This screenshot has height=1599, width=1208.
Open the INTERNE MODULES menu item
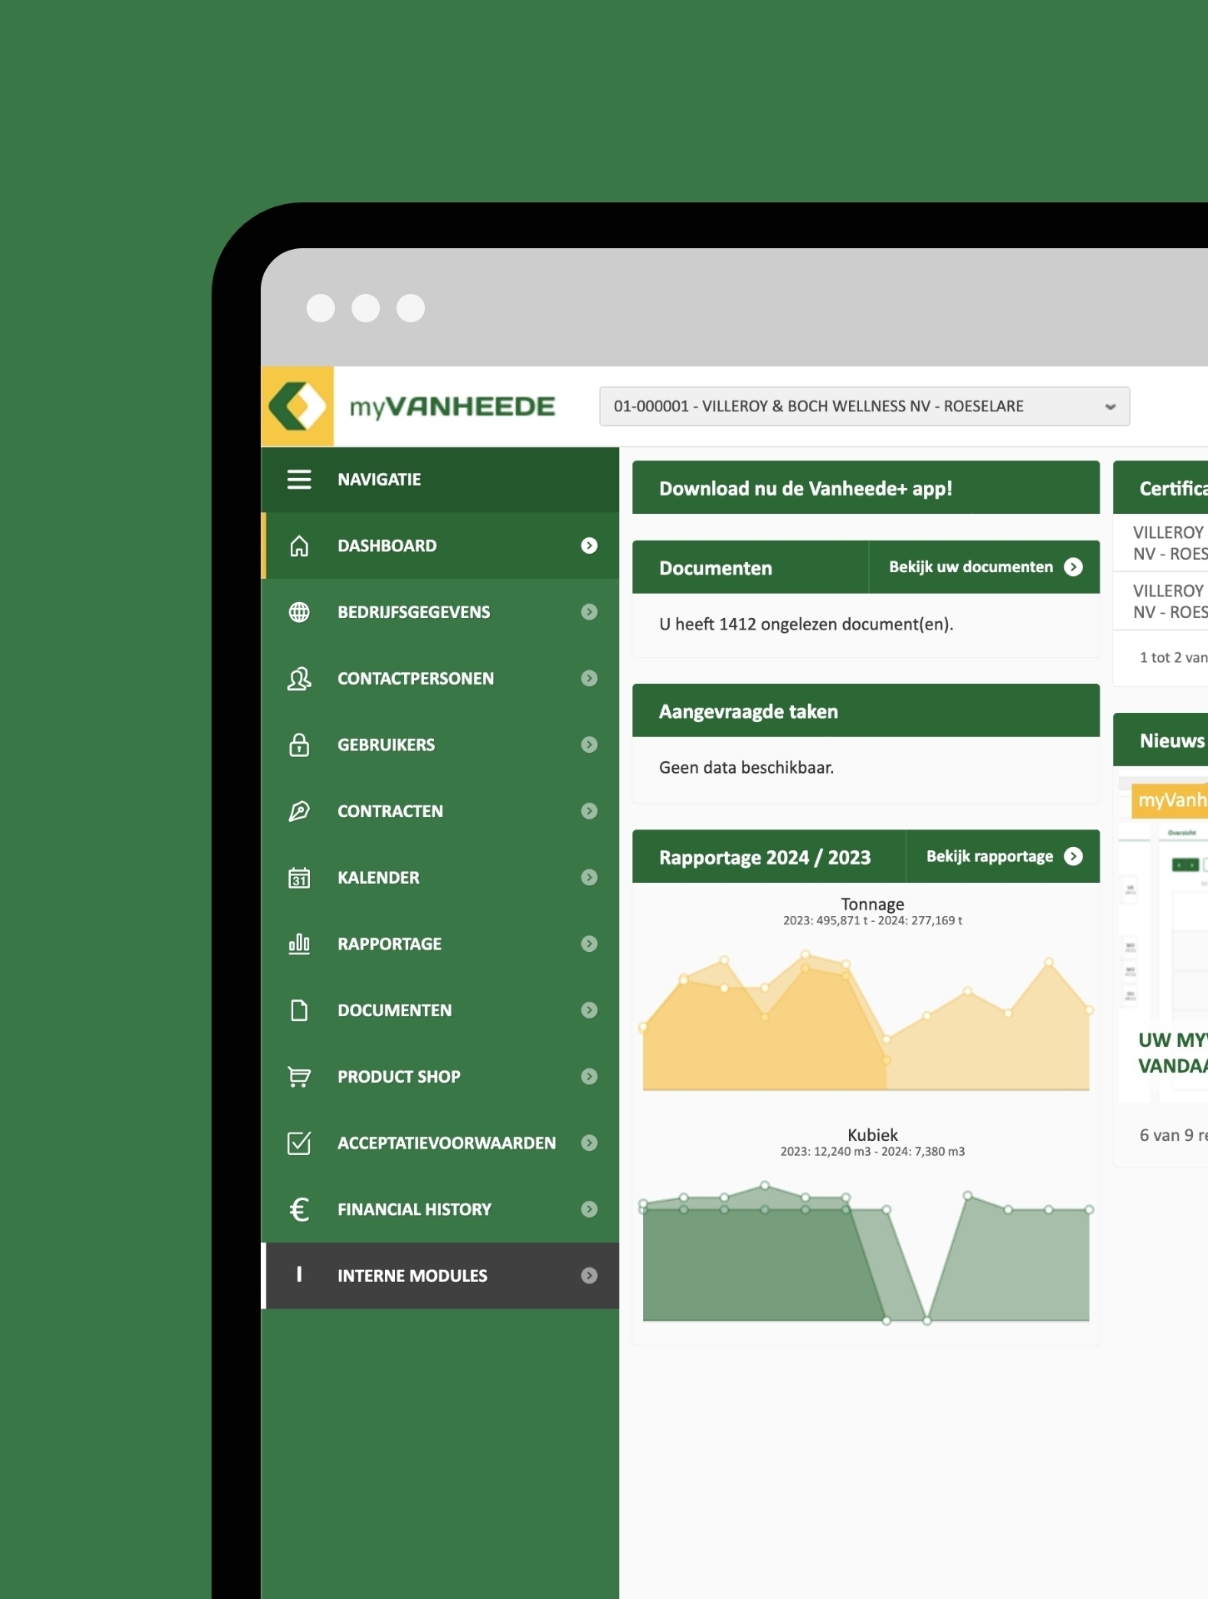pos(441,1276)
